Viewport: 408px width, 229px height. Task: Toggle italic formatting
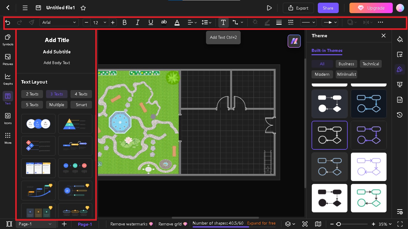point(138,22)
